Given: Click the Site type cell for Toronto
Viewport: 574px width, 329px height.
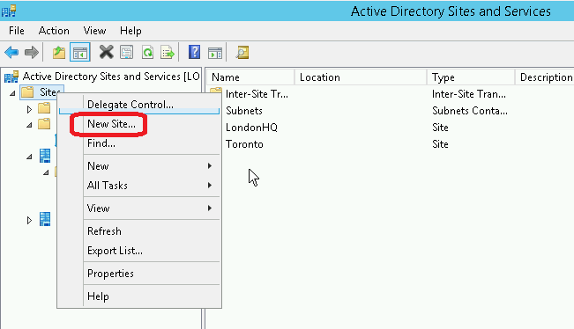Looking at the screenshot, I should 440,144.
